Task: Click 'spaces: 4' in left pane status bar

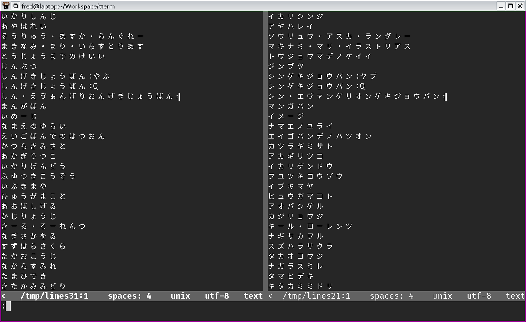Action: (130, 296)
